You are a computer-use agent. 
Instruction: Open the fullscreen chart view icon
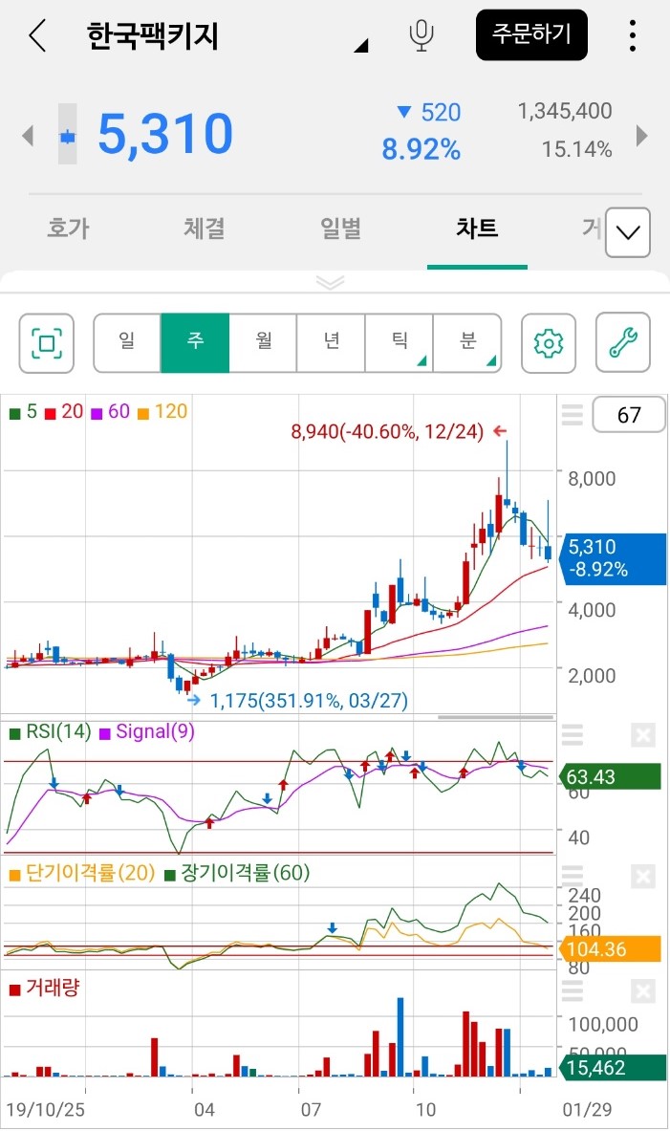pyautogui.click(x=46, y=343)
